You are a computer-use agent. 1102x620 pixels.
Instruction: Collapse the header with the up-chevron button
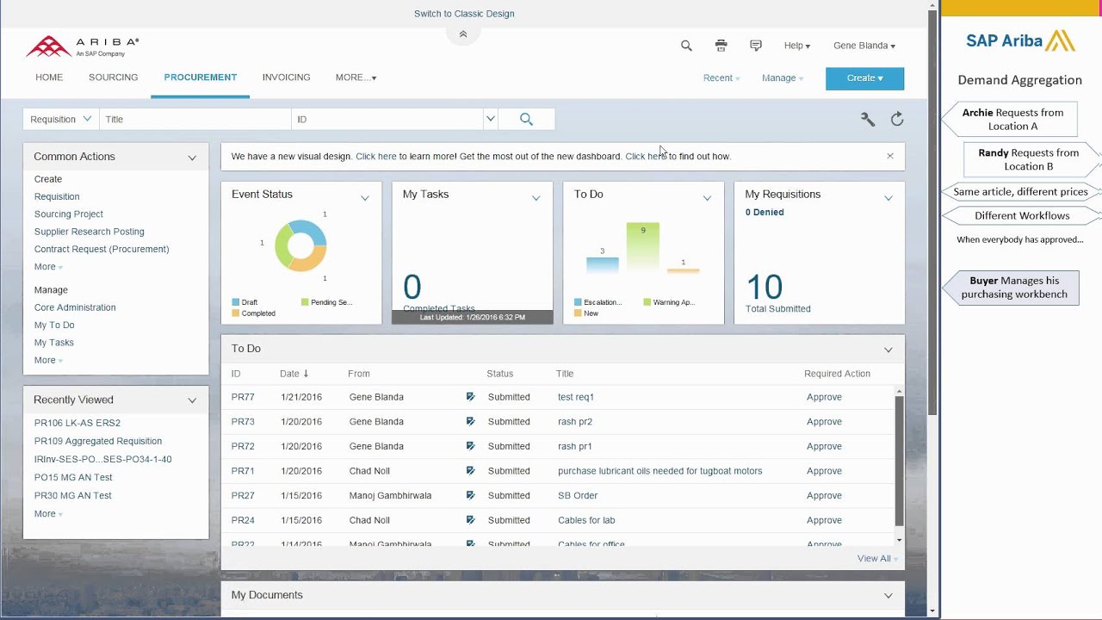pos(463,34)
